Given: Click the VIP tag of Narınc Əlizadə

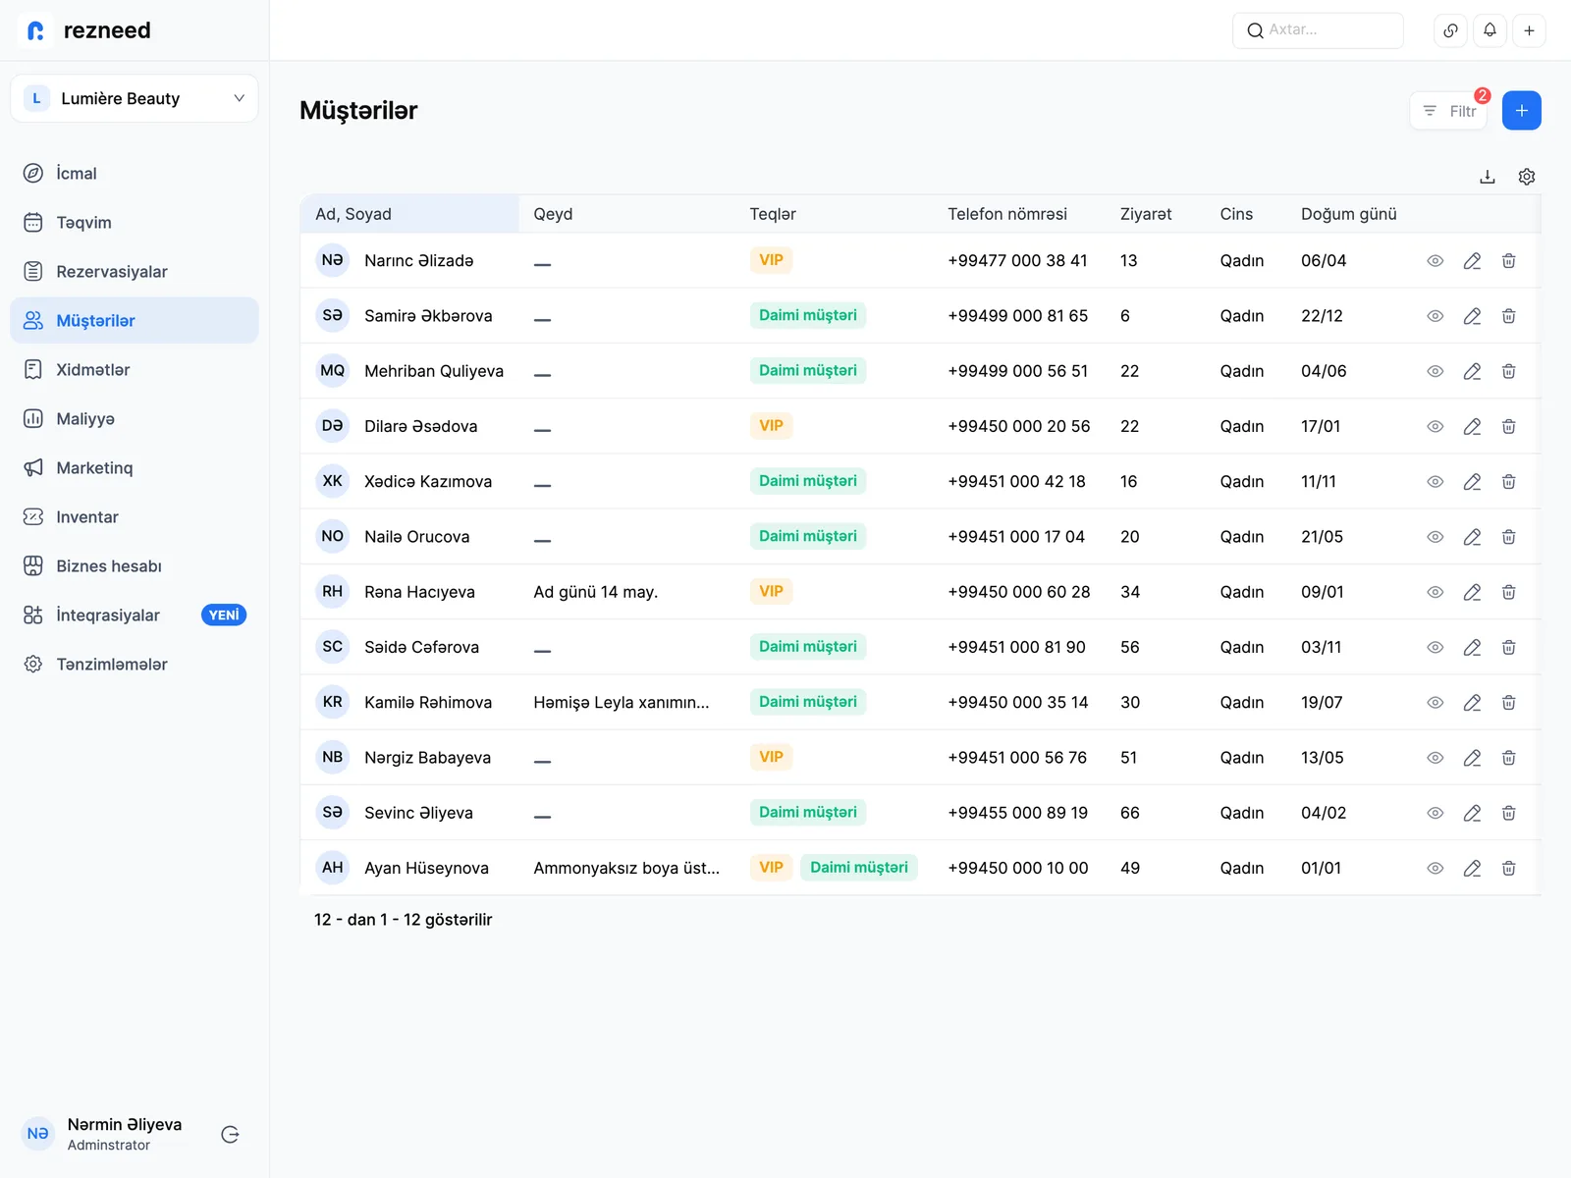Looking at the screenshot, I should click(771, 260).
